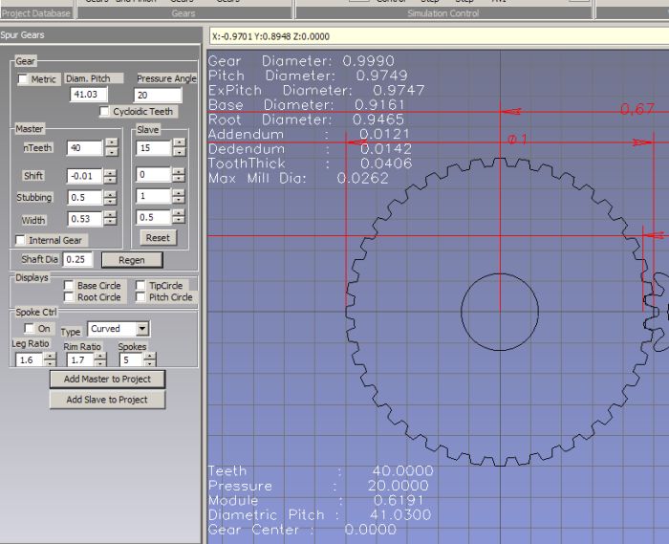Screen dimensions: 669x544
Task: Increase Slave stubbing value 1 with up arrow
Action: click(x=179, y=192)
